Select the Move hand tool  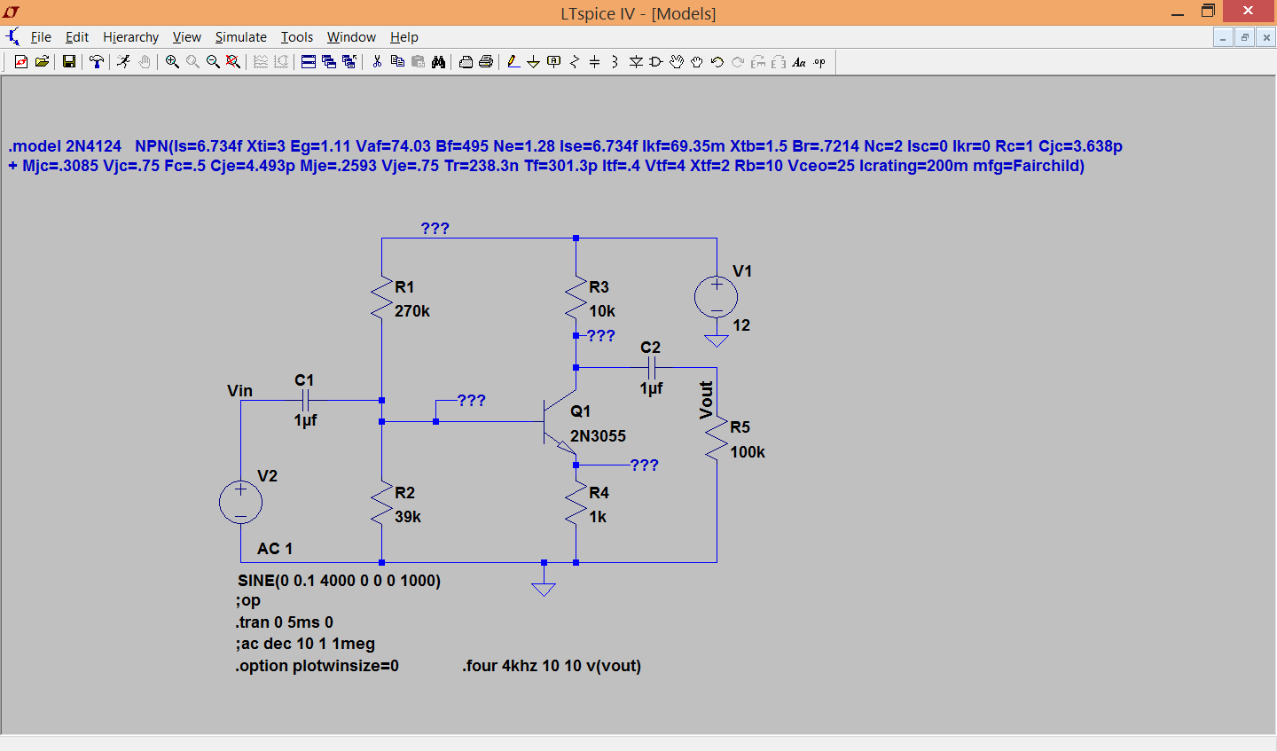coord(677,62)
